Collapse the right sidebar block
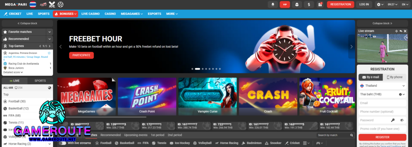Viewport: 412px width, 147px height. [x=382, y=23]
